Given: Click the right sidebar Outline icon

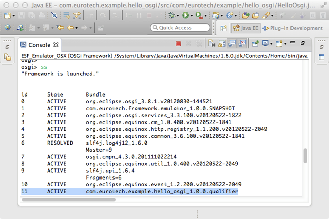Looking at the screenshot, I should [321, 57].
